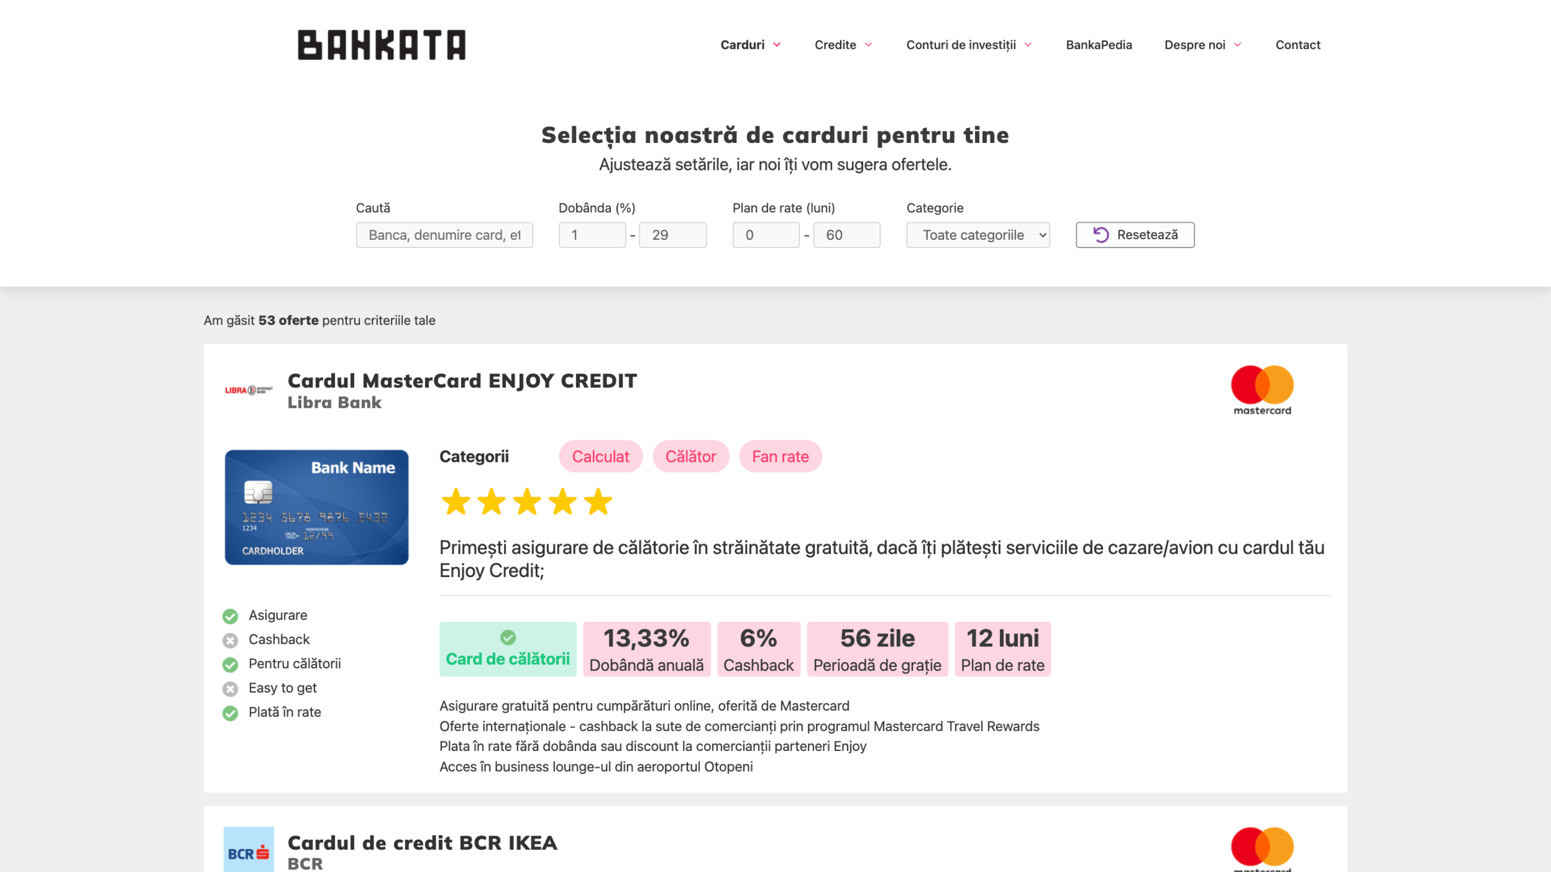The height and width of the screenshot is (872, 1551).
Task: Click the Mastercard logo on ENJOY CREDIT offer
Action: click(x=1262, y=390)
